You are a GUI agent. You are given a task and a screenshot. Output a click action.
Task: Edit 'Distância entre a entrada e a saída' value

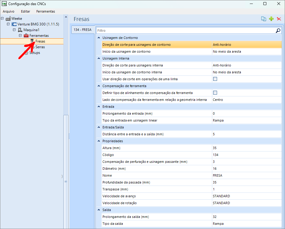[x=247, y=134]
